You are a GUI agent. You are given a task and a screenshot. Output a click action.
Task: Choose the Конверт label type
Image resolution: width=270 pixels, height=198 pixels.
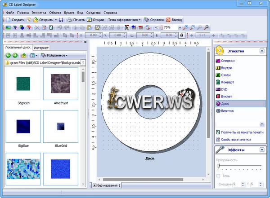point(228,82)
